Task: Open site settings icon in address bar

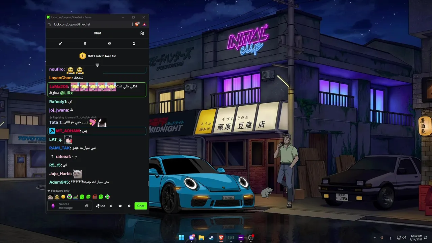Action: [49, 24]
